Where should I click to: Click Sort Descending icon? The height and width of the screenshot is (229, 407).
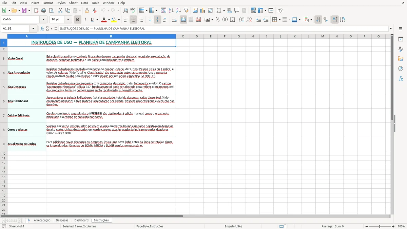(179, 11)
